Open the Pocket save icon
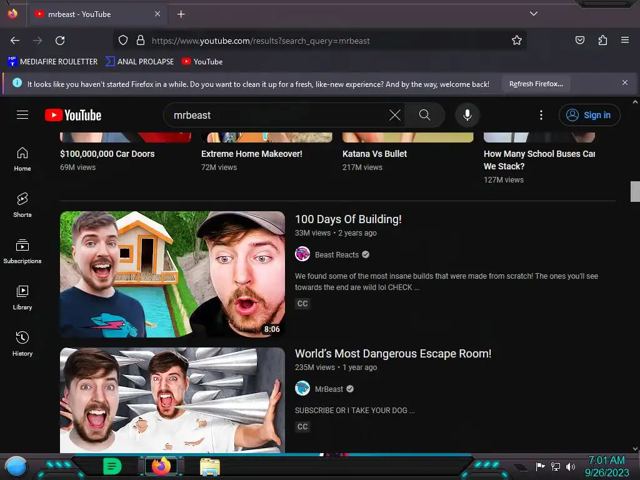This screenshot has height=480, width=640. [579, 40]
